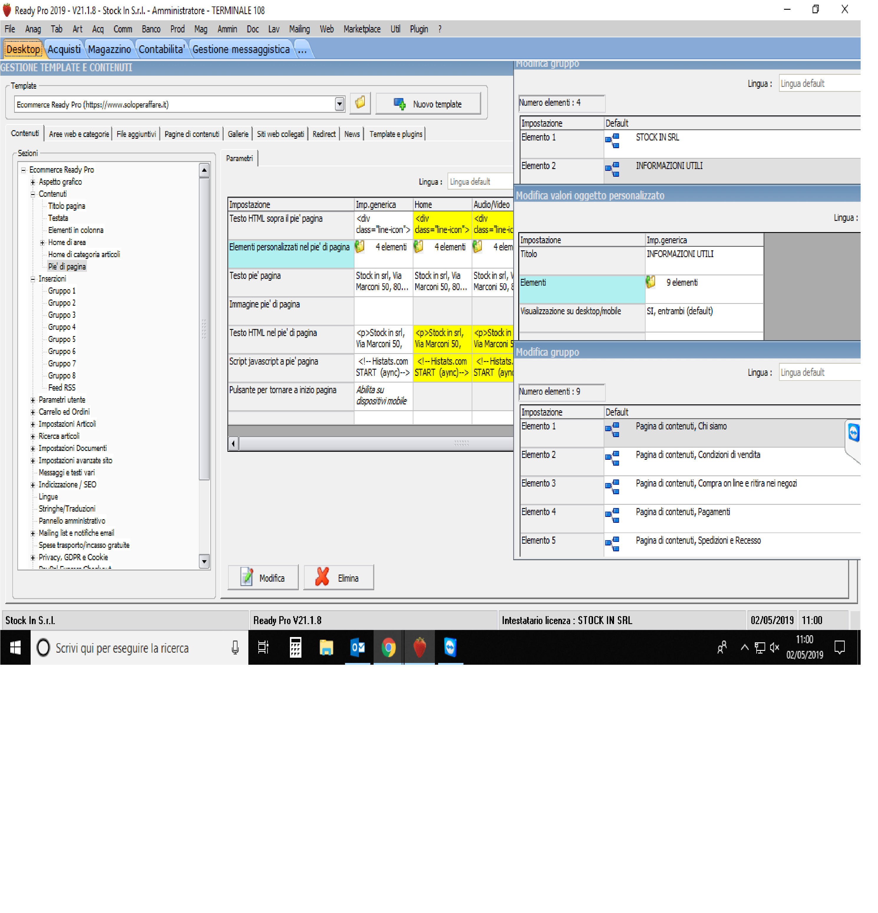Click microphone icon in search box
Viewport: 878px width, 913px height.
[x=235, y=647]
